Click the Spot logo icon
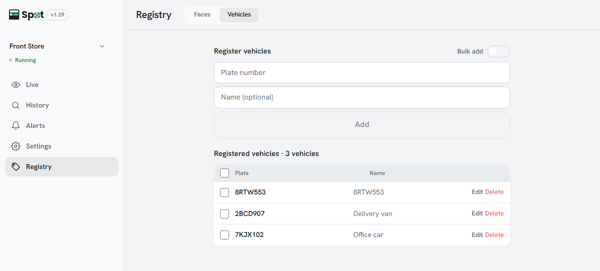This screenshot has height=271, width=600. coord(14,15)
